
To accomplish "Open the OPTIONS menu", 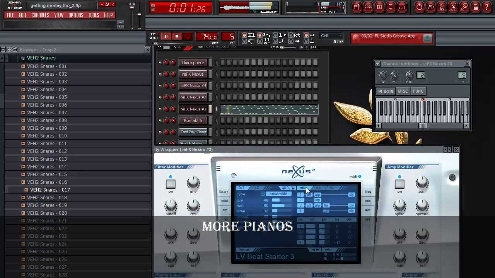I will pyautogui.click(x=76, y=15).
